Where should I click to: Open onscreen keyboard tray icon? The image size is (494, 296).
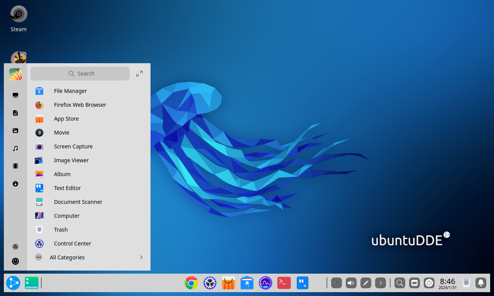pos(414,283)
